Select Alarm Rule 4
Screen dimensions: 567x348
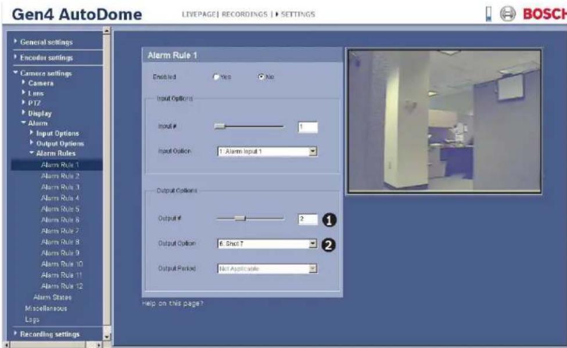[60, 198]
